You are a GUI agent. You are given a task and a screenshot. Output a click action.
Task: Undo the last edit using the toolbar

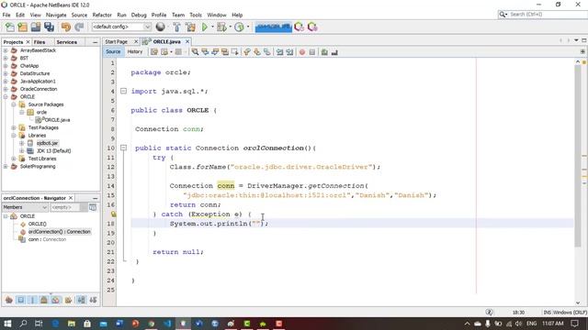click(66, 27)
